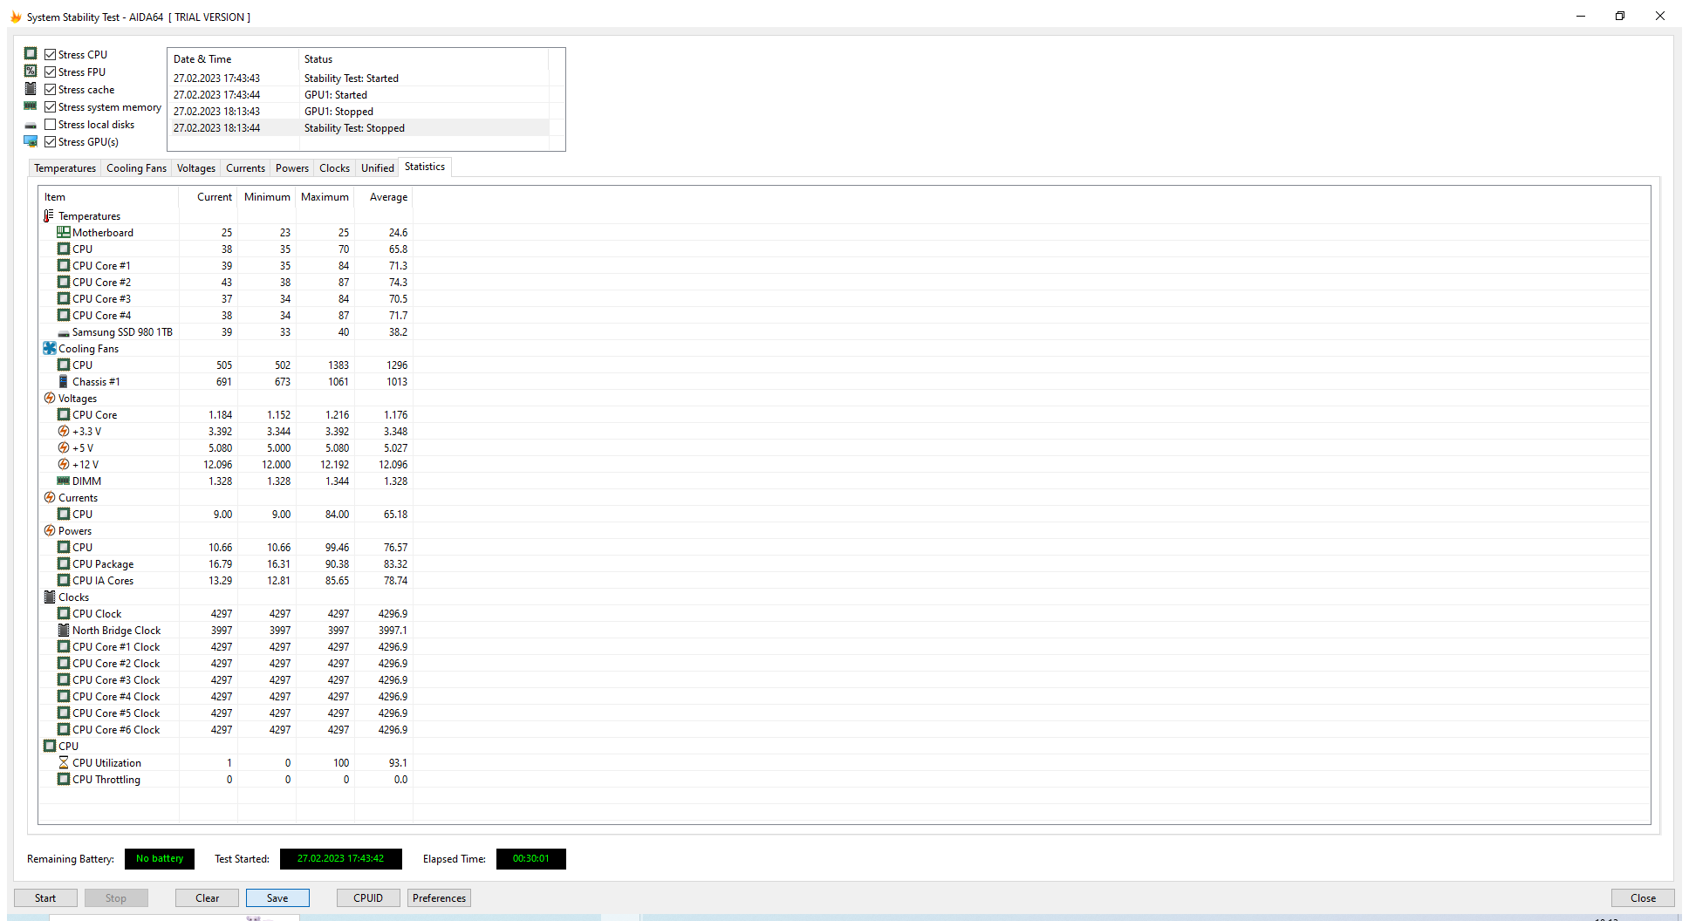
Task: Toggle the Stress GPU(s) checkbox
Action: [51, 141]
